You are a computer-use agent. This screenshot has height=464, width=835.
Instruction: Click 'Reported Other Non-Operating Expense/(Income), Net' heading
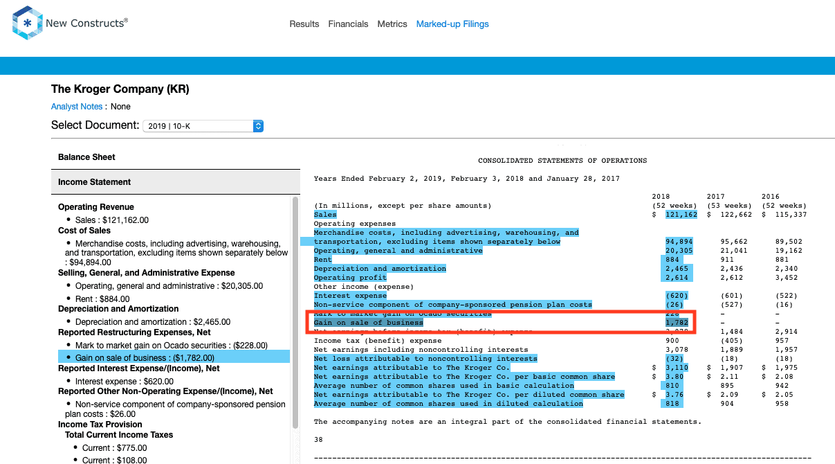point(165,391)
